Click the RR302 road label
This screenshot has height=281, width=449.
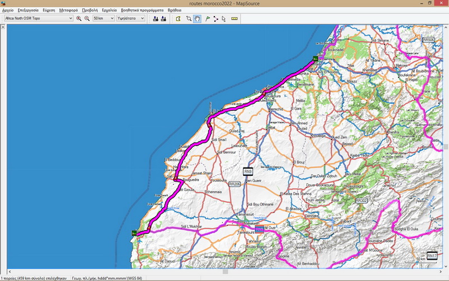point(361,201)
